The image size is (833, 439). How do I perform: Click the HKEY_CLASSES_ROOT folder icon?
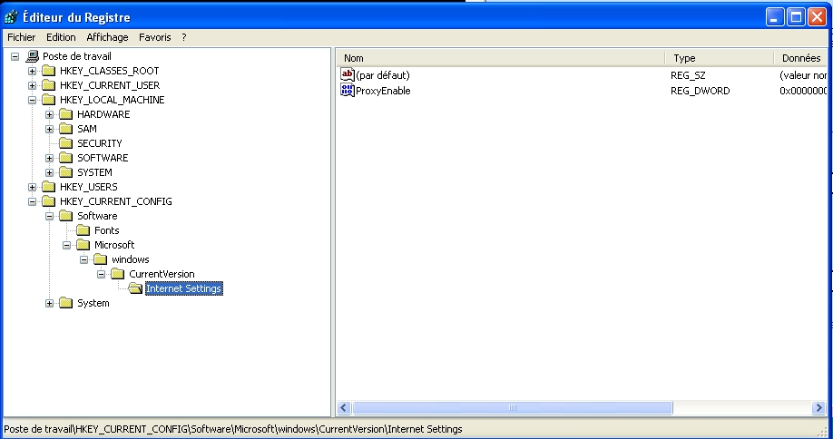(48, 71)
